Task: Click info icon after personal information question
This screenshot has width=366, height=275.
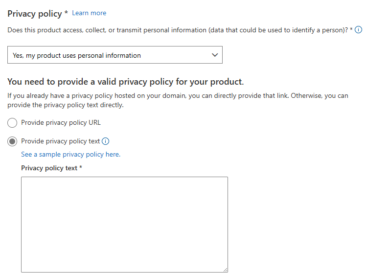Action: click(358, 30)
